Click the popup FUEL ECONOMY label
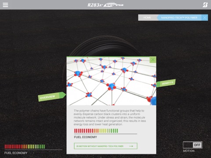 [x=85, y=137]
